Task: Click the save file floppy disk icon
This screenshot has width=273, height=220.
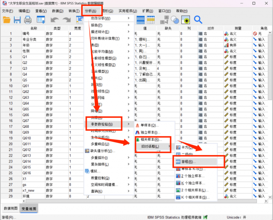Action: point(17,20)
